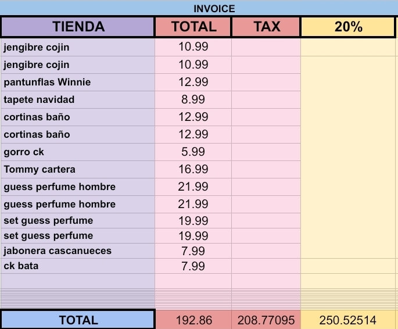Screen dimensions: 398x329
Task: Select the TAX header cell
Action: click(266, 27)
